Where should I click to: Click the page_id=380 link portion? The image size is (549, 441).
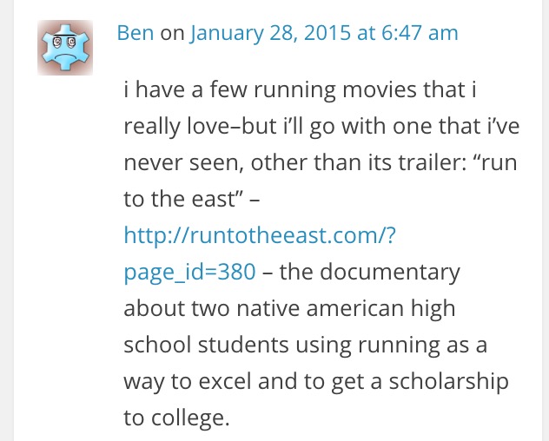point(189,272)
